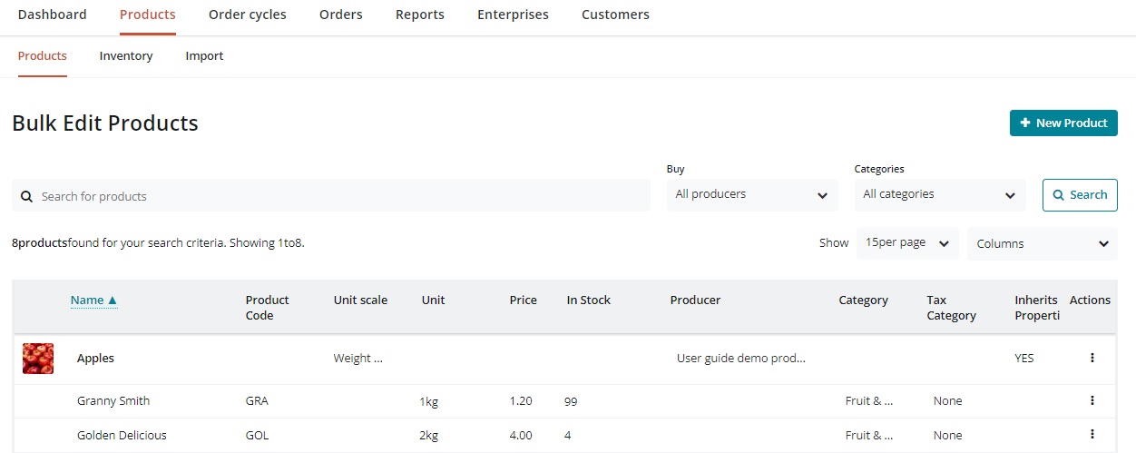Open actions menu for Apples row
The image size is (1136, 453).
coord(1092,358)
